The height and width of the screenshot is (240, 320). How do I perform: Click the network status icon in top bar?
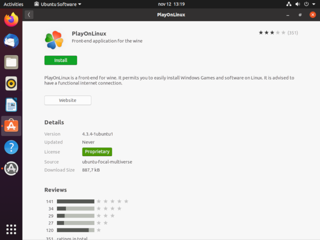pos(289,4)
